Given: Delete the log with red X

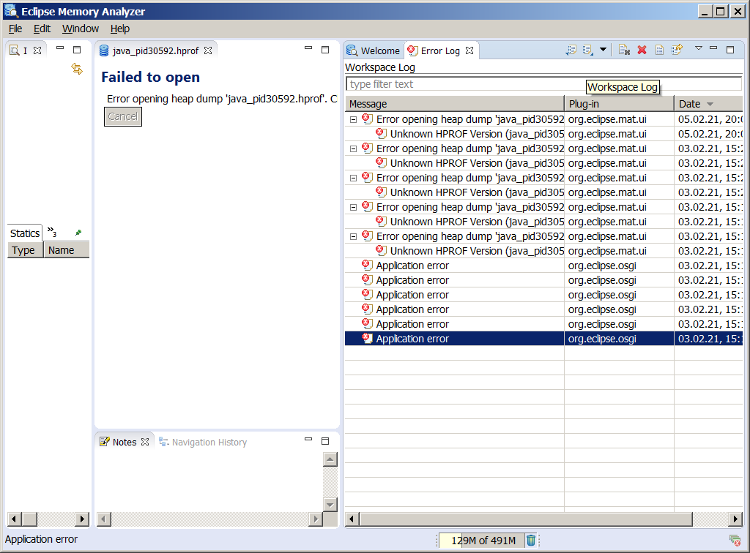Looking at the screenshot, I should pyautogui.click(x=642, y=50).
